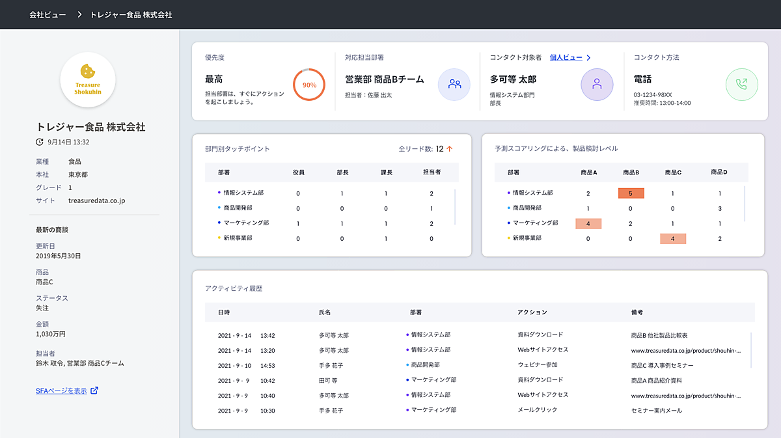Click the 90% priority progress ring
The image size is (781, 438).
[x=309, y=85]
